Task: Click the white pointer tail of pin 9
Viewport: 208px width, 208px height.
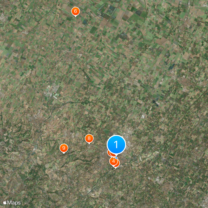Action: [x=64, y=153]
